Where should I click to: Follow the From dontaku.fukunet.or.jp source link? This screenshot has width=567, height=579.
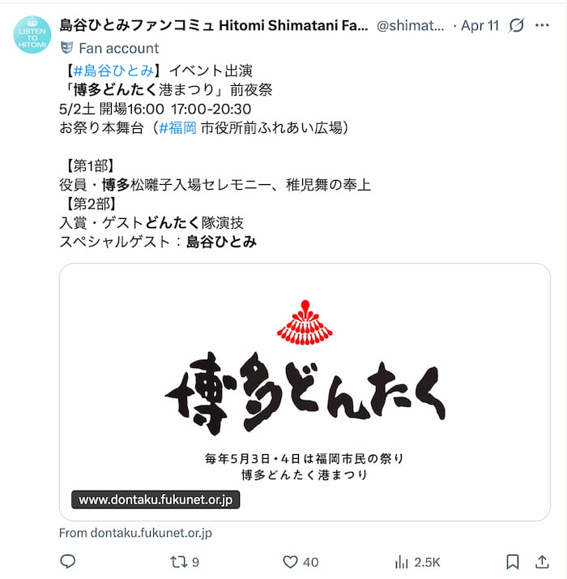(135, 533)
